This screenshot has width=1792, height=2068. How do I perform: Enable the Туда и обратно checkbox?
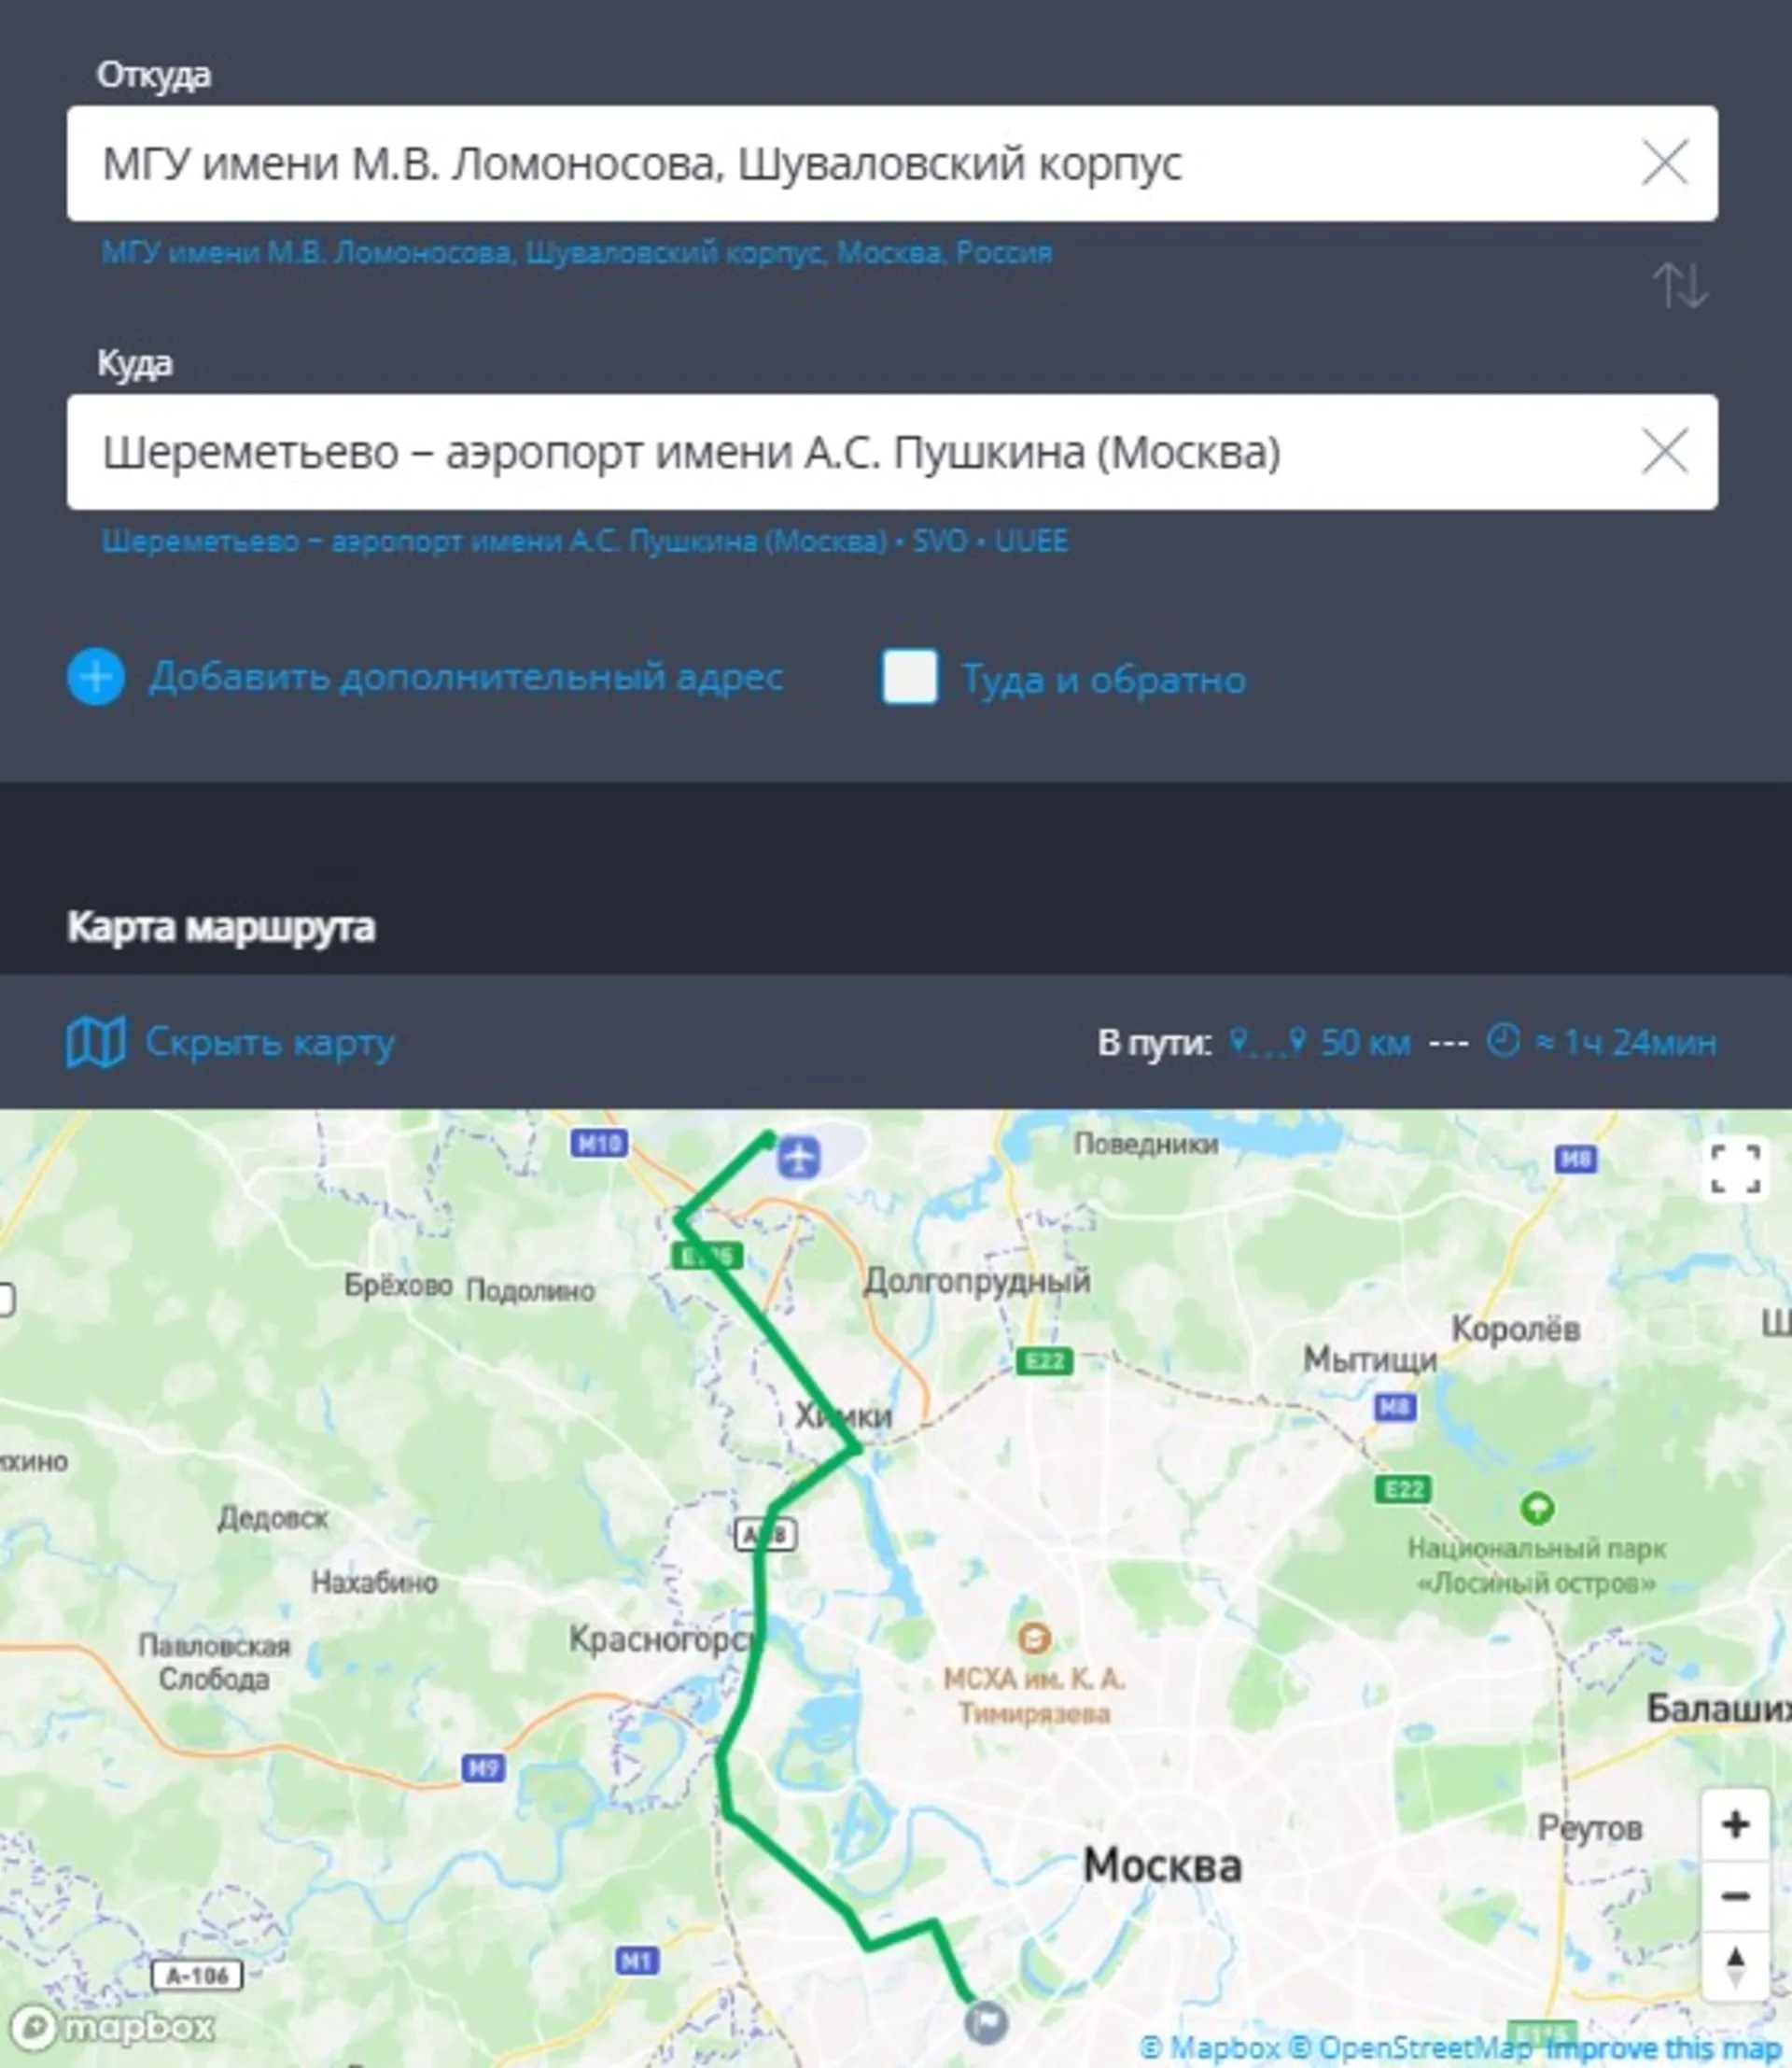909,677
